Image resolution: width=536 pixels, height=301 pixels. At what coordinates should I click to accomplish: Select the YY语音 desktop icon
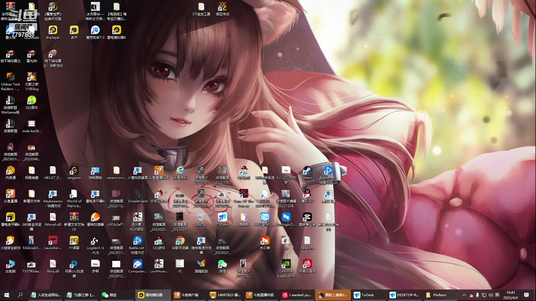pos(74,243)
